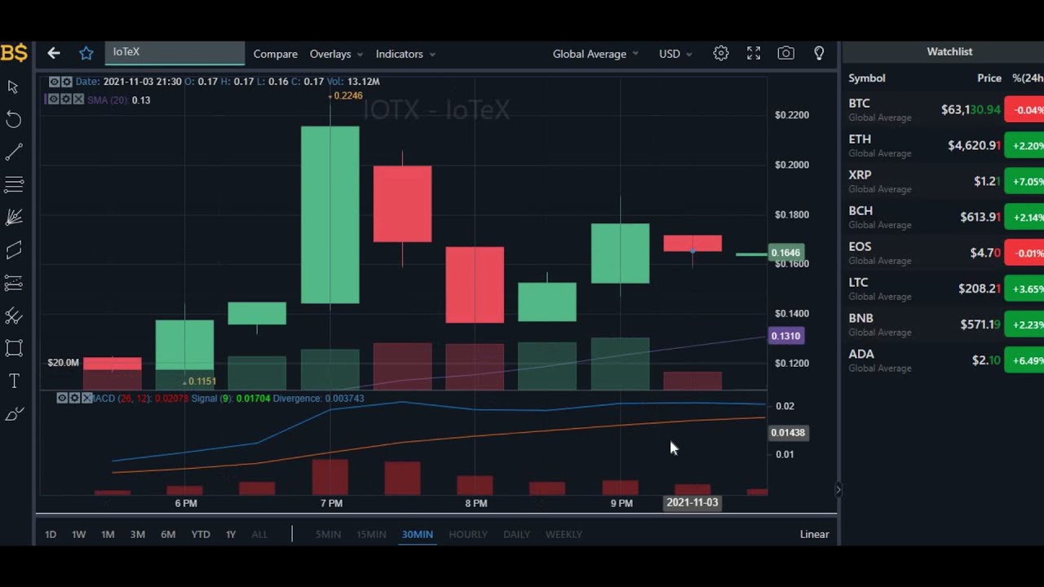
Task: Open the USD currency dropdown
Action: pyautogui.click(x=675, y=54)
